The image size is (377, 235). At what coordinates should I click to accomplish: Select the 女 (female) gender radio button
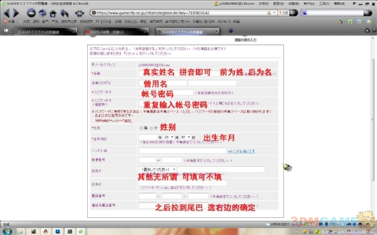tap(151, 128)
